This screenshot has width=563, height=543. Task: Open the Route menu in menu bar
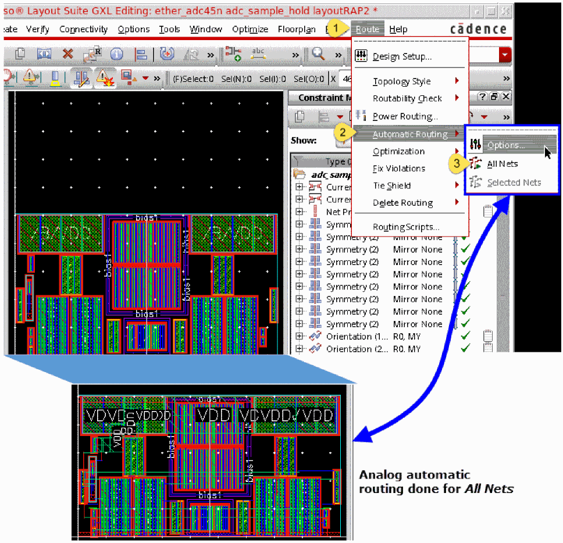[367, 29]
